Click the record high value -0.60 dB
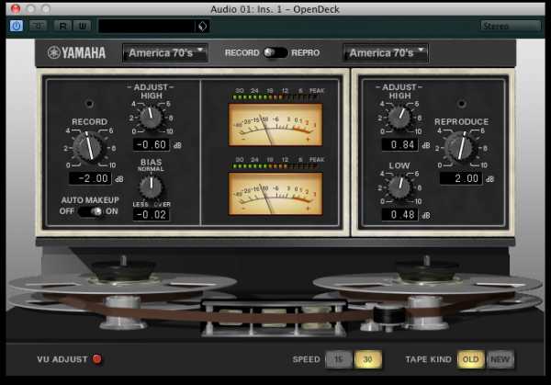Viewport: 551px width, 385px height. point(152,144)
